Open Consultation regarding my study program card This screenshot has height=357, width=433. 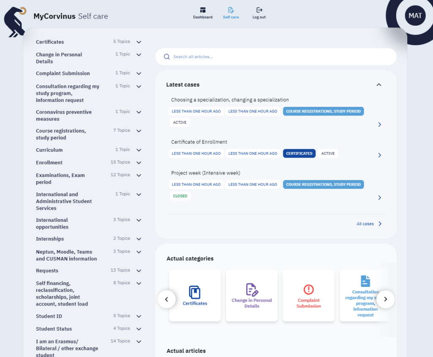tap(365, 295)
